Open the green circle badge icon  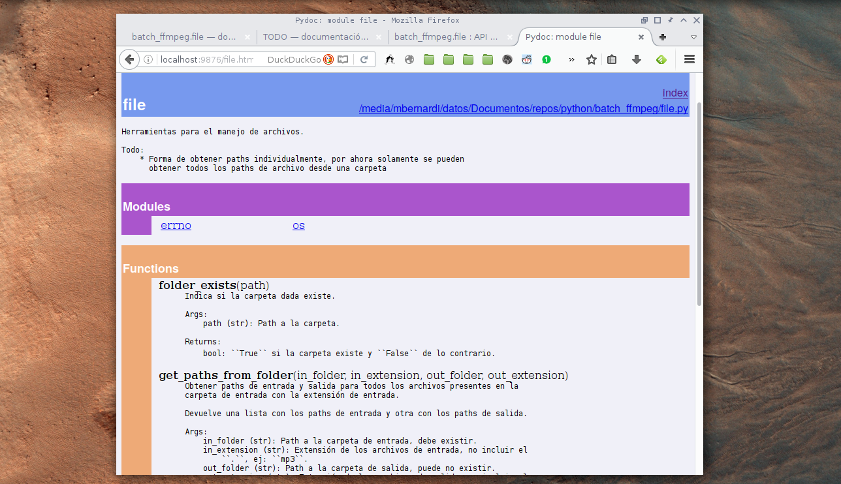pyautogui.click(x=547, y=59)
